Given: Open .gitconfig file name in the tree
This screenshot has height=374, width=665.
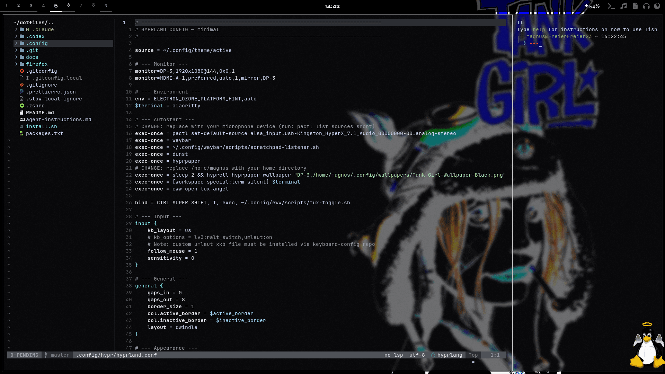Looking at the screenshot, I should coord(42,71).
